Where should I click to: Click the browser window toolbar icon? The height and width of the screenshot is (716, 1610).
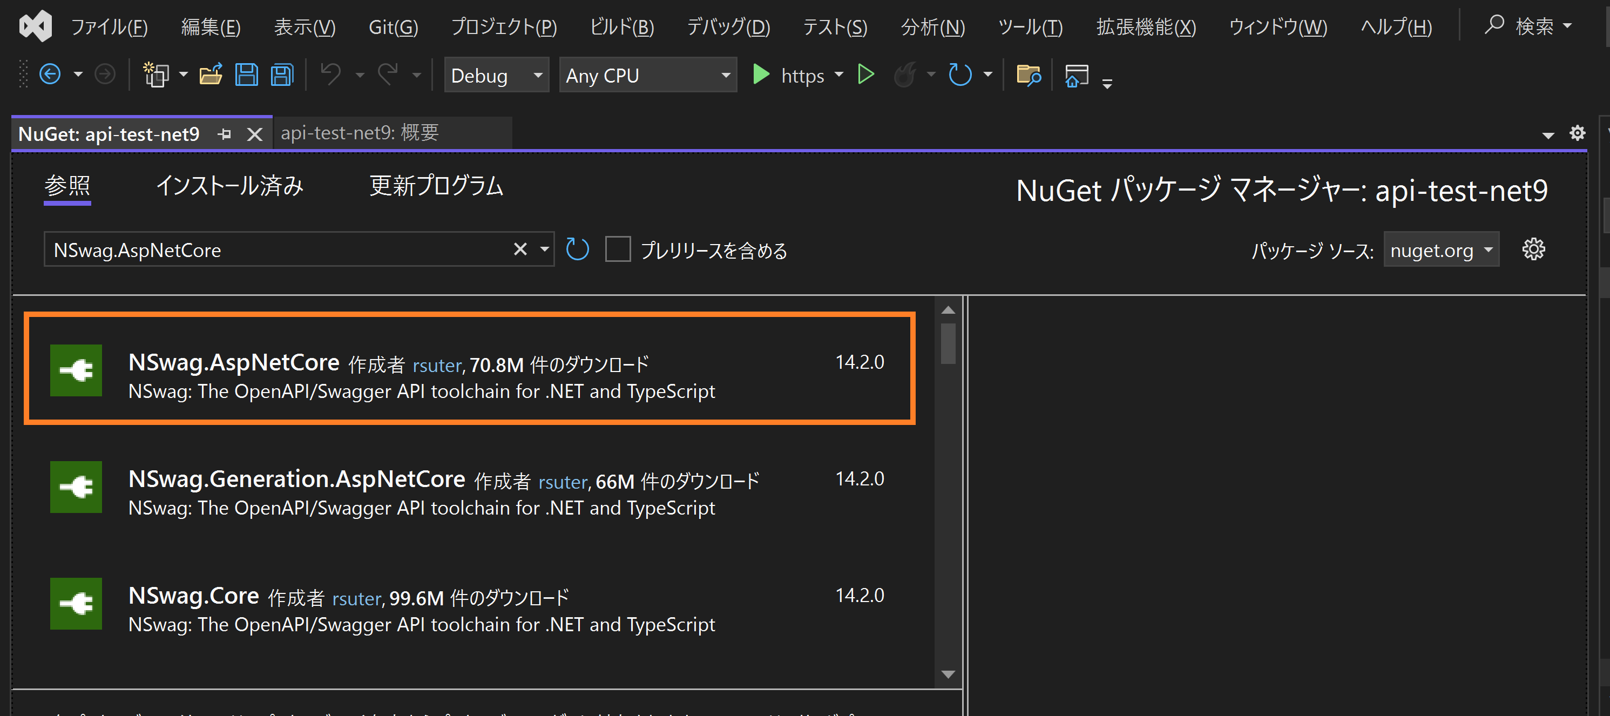coord(1077,75)
